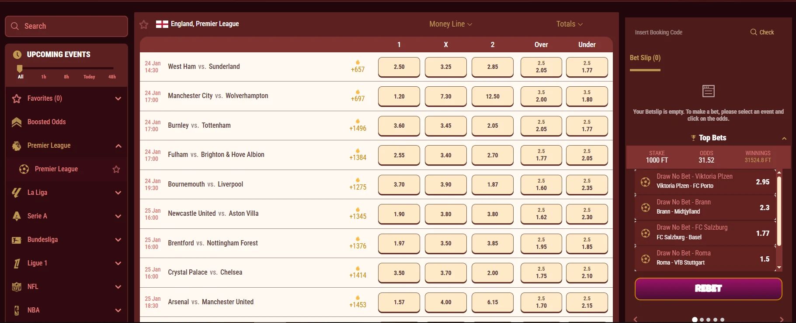The height and width of the screenshot is (323, 796).
Task: Open the Money Line dropdown
Action: (x=450, y=24)
